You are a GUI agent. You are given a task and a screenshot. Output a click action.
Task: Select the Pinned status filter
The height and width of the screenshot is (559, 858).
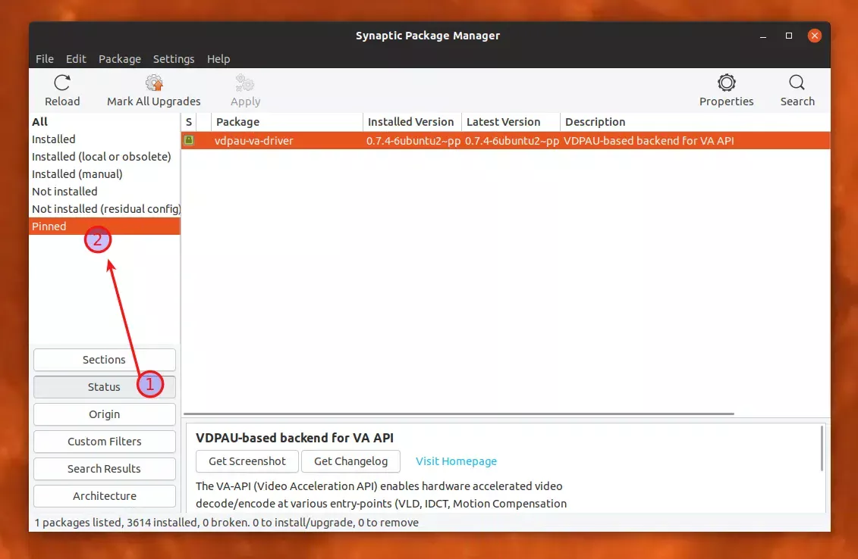(49, 226)
